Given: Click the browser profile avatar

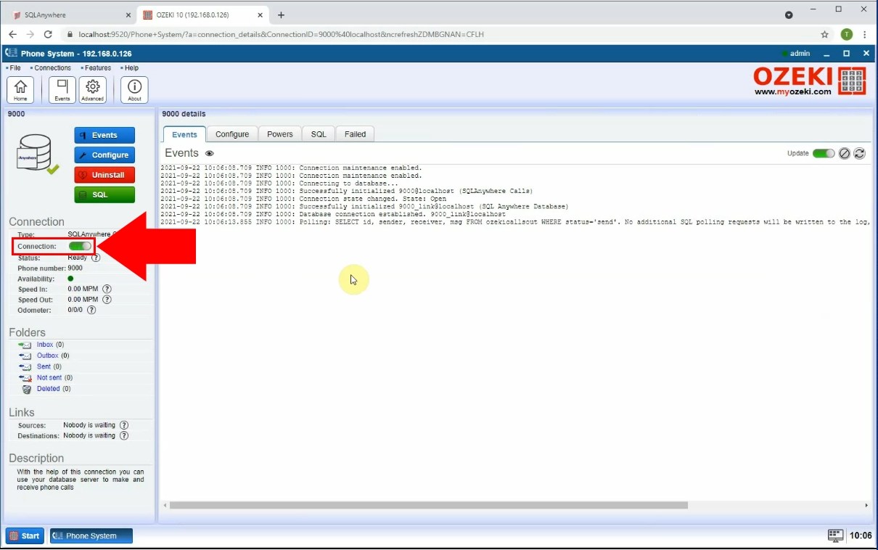Looking at the screenshot, I should 846,34.
